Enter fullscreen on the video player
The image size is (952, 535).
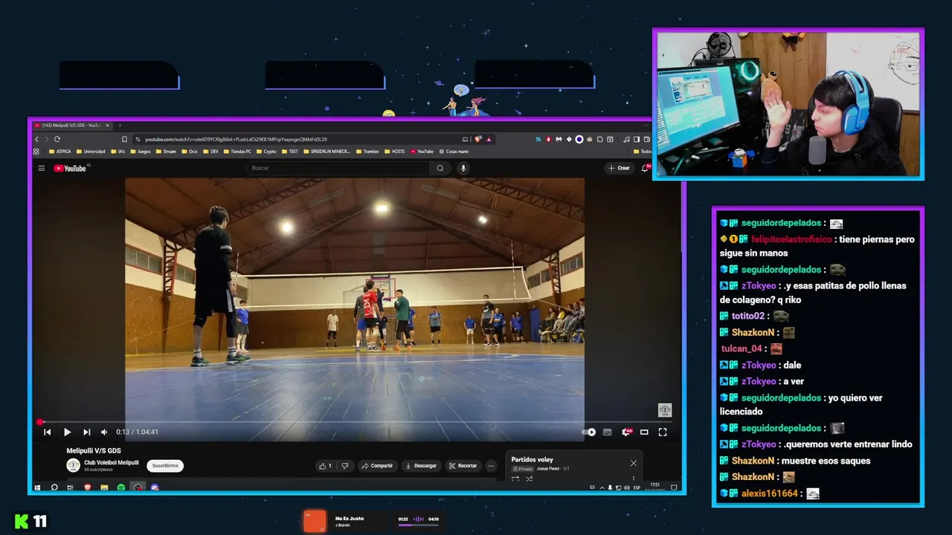coord(662,432)
